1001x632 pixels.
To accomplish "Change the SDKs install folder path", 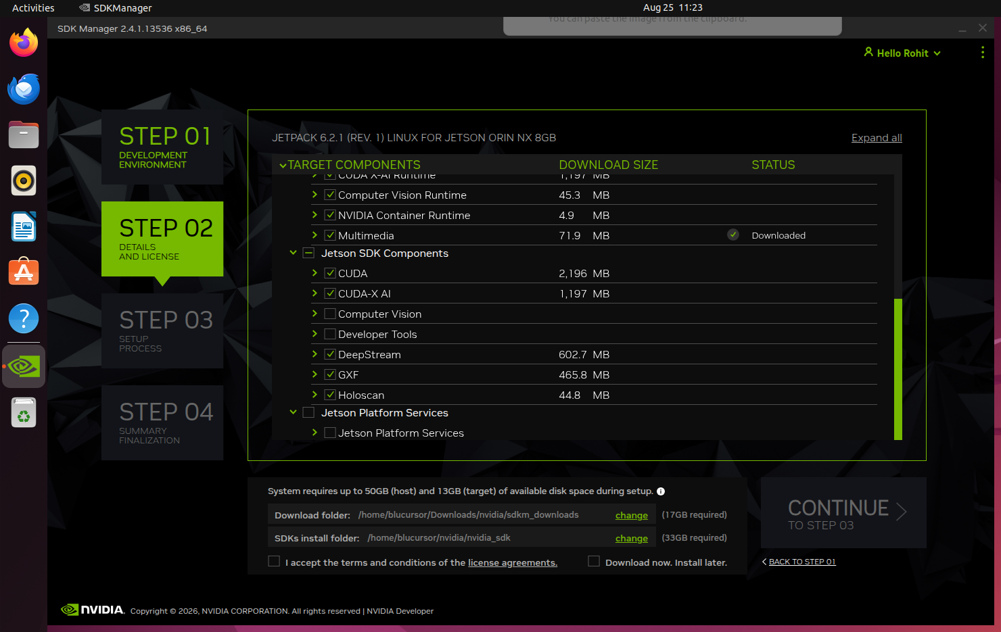I will (x=632, y=538).
